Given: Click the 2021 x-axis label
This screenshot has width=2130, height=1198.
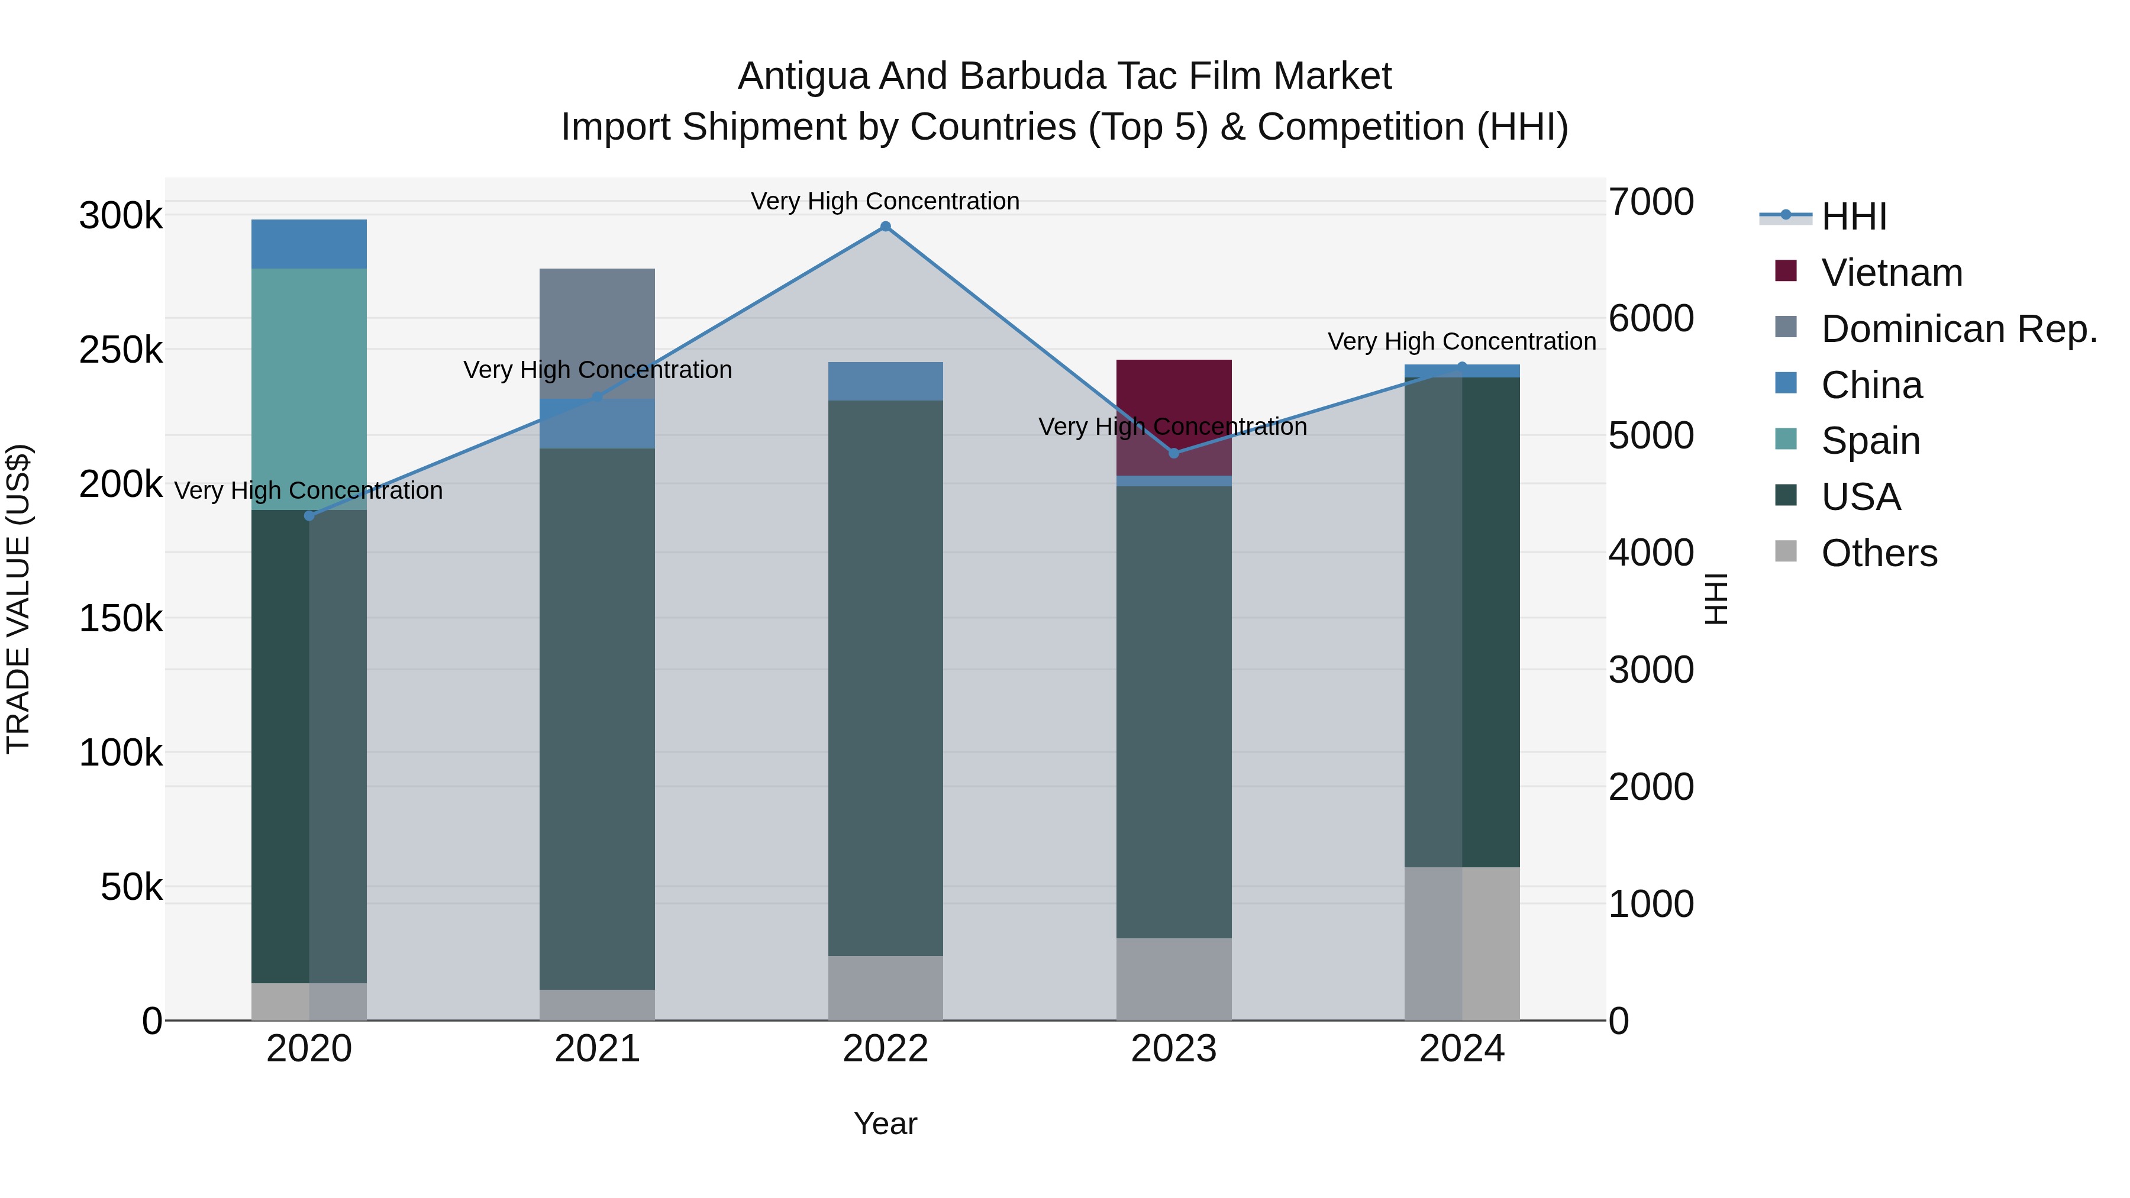Looking at the screenshot, I should click(597, 1049).
